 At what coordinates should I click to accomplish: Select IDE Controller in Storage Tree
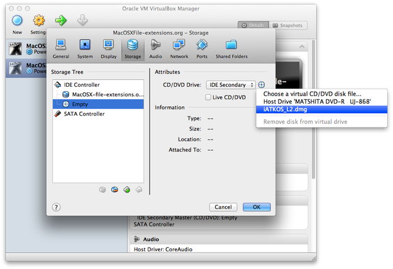(x=98, y=85)
